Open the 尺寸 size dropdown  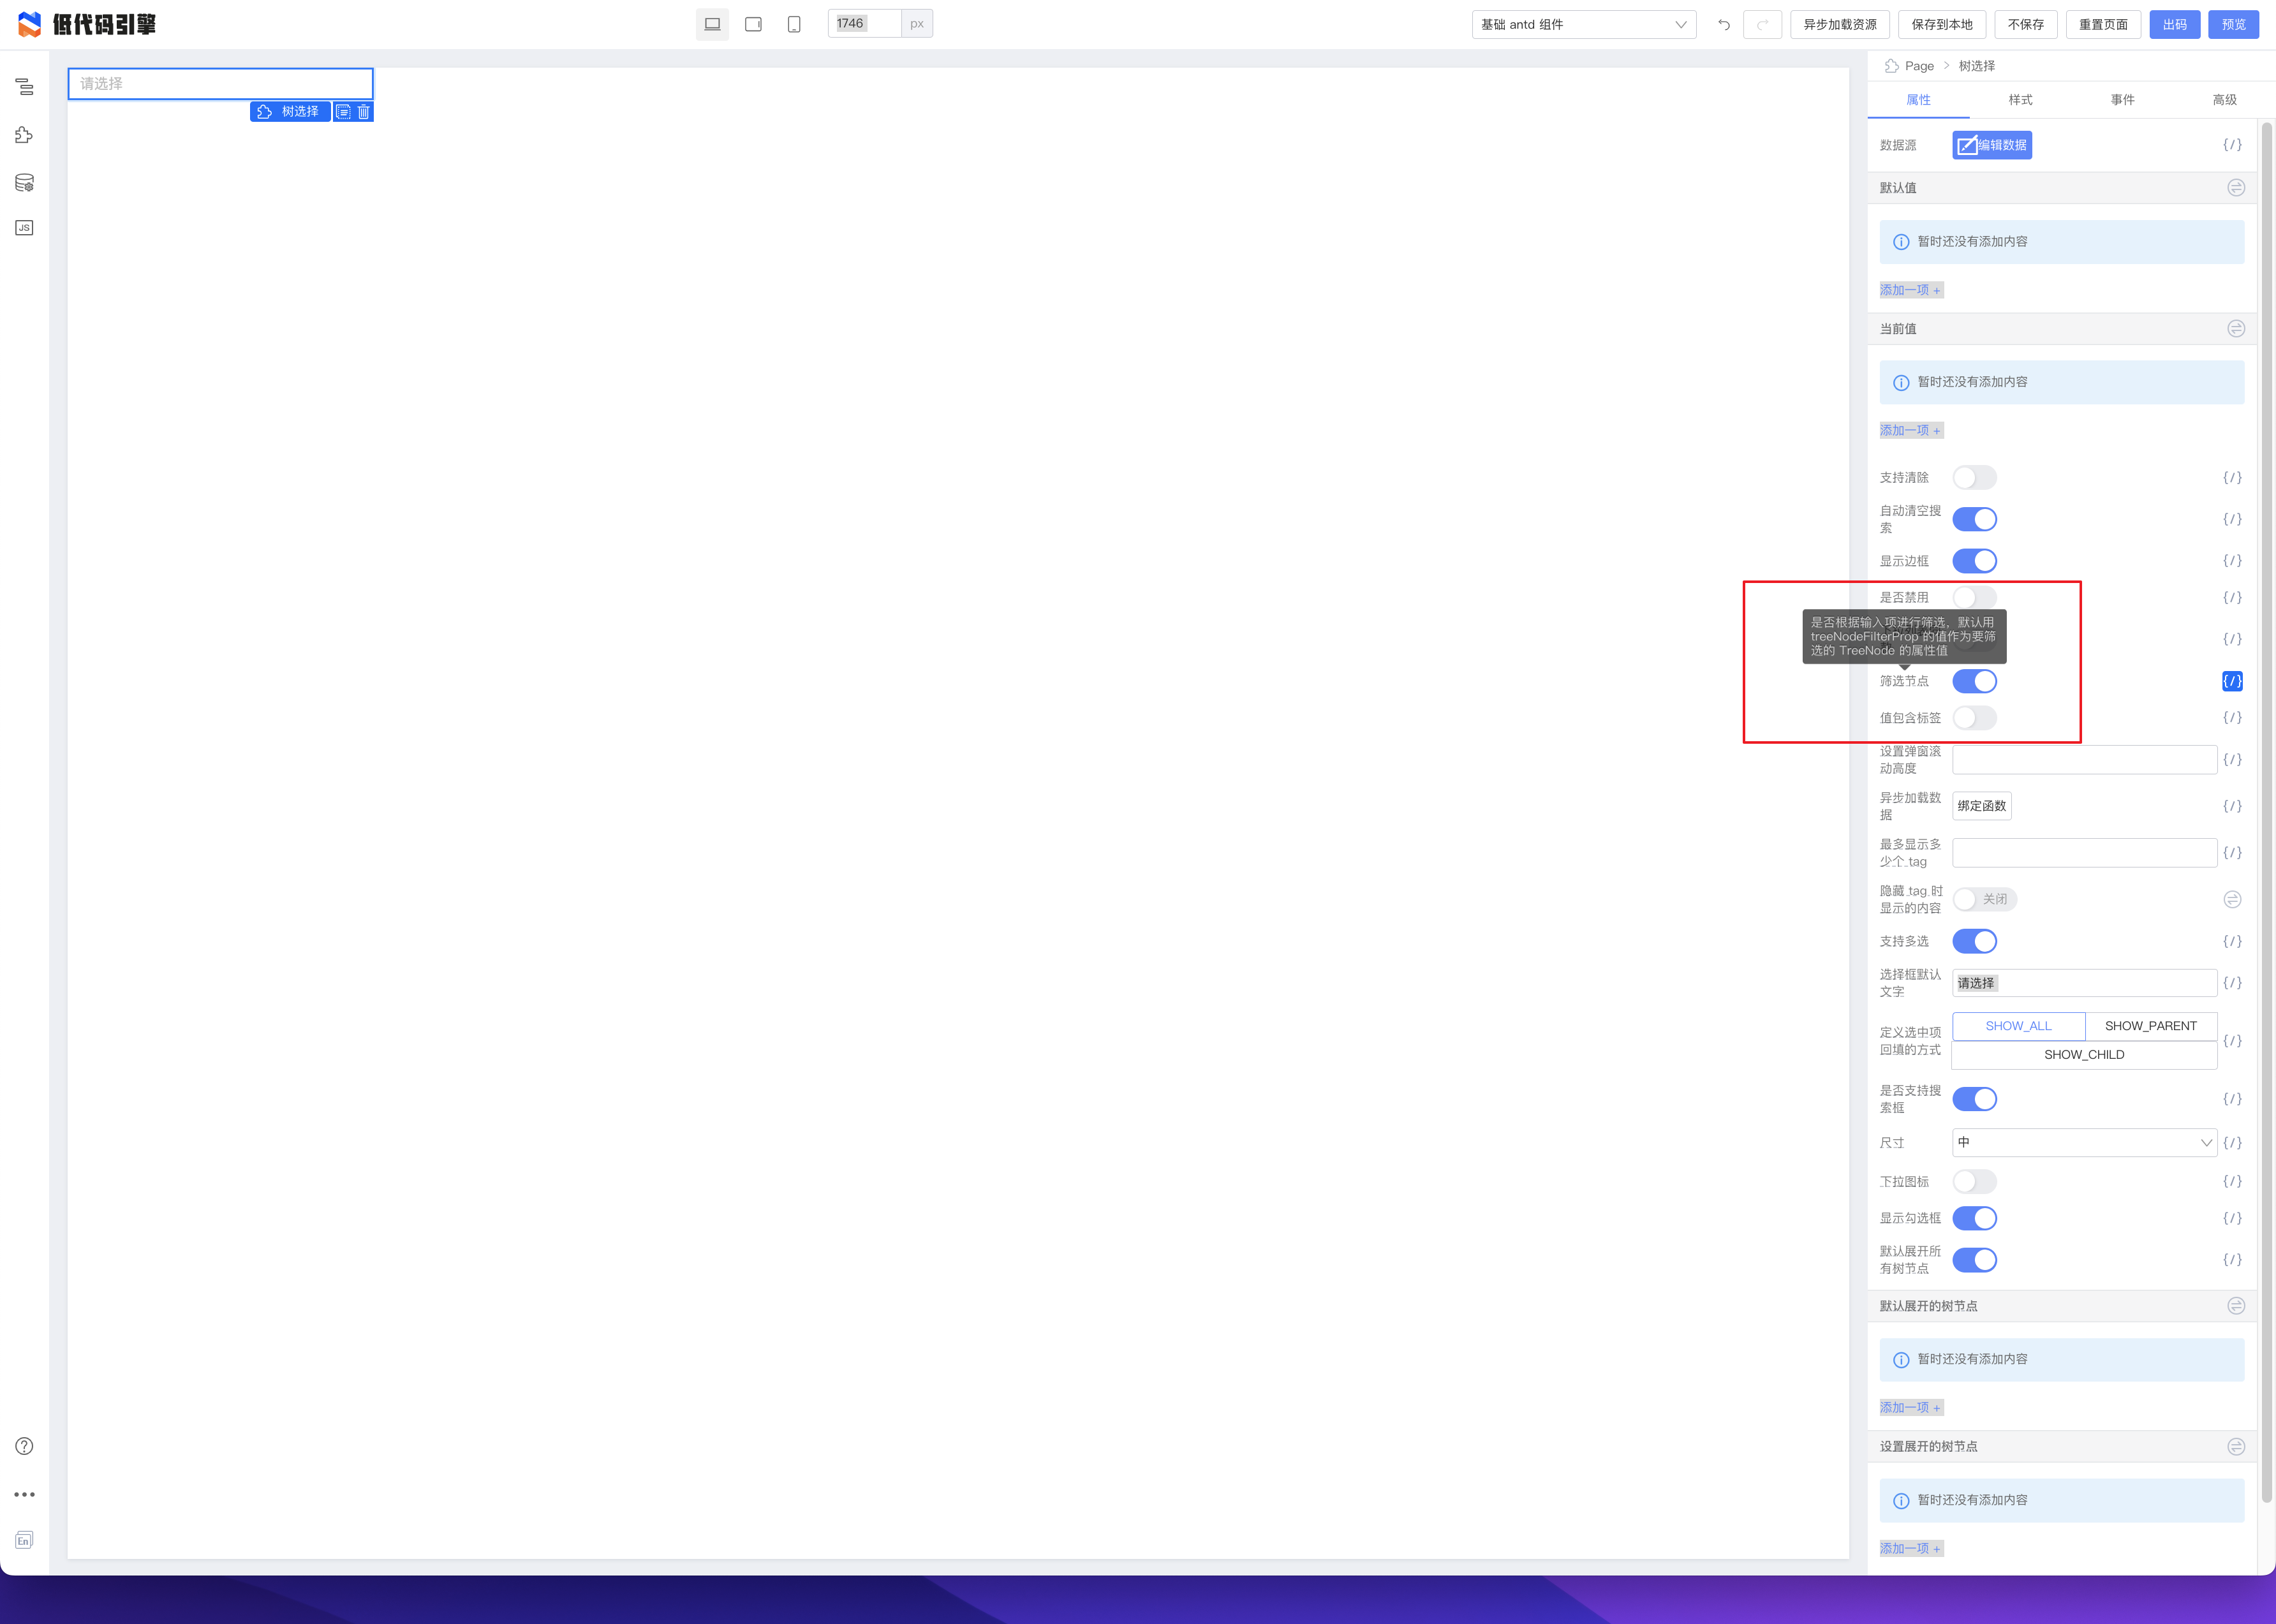(x=2084, y=1142)
